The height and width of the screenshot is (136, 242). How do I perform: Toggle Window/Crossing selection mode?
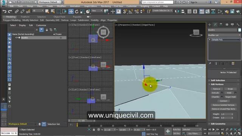[x=64, y=11]
